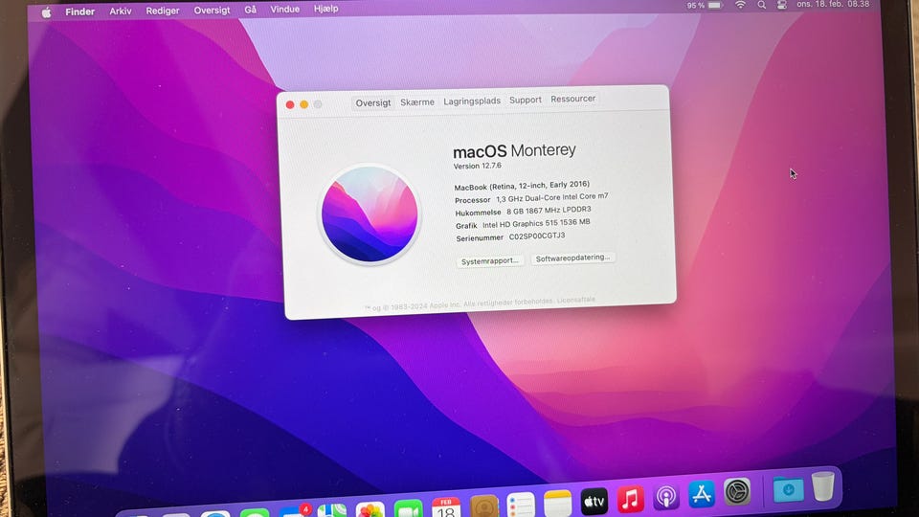This screenshot has height=517, width=919.
Task: Minimize the About This Mac window
Action: pyautogui.click(x=304, y=104)
